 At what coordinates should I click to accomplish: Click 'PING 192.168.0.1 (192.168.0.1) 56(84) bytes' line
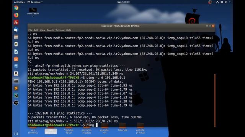tap(75, 81)
